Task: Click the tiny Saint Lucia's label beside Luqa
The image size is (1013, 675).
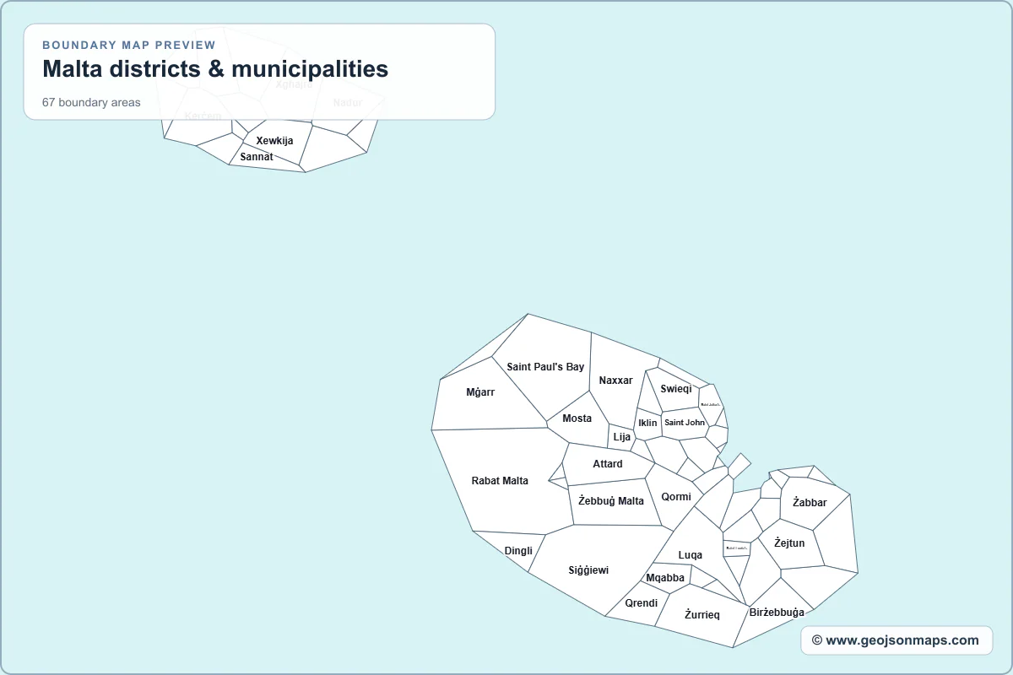Action: (737, 548)
